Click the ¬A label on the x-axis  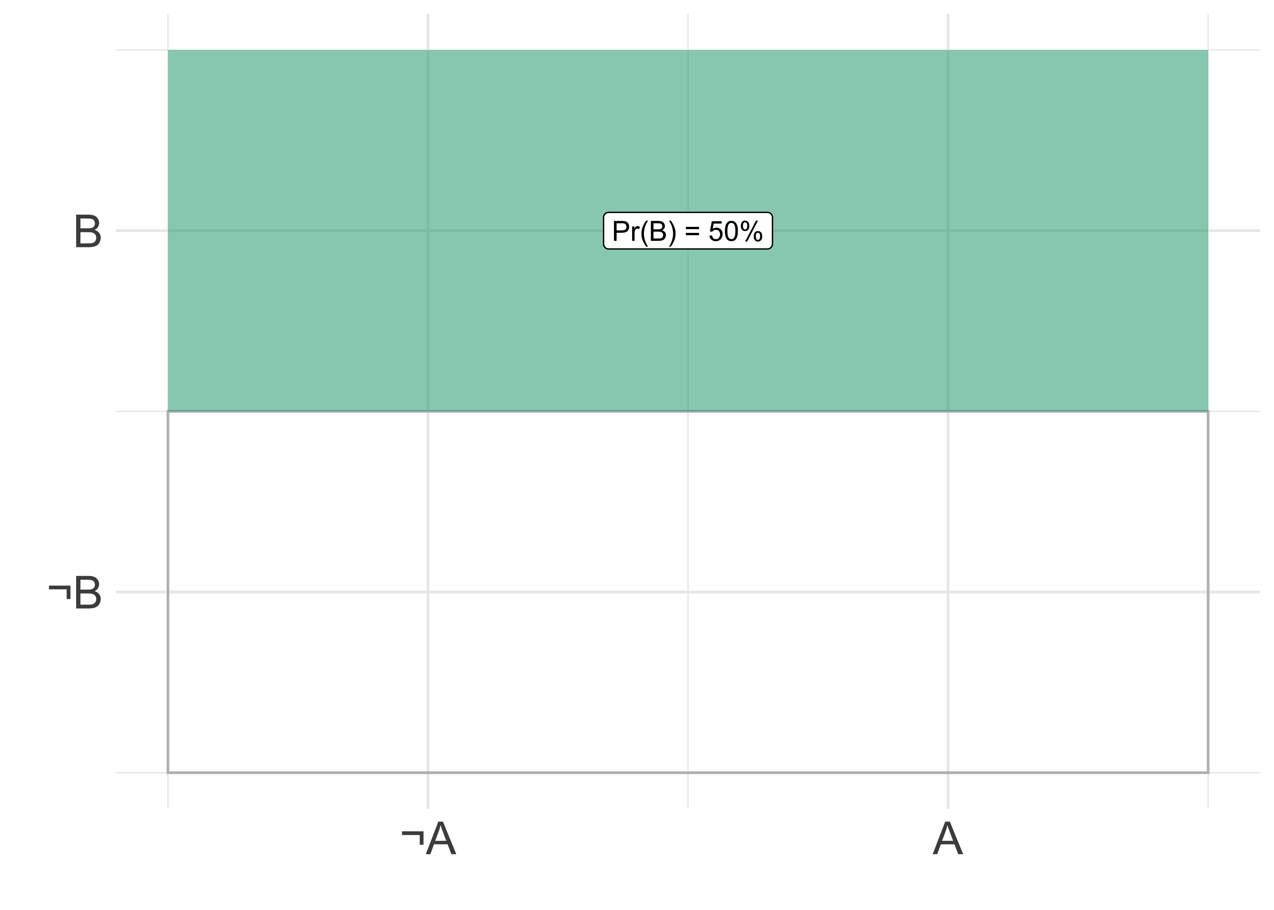429,839
